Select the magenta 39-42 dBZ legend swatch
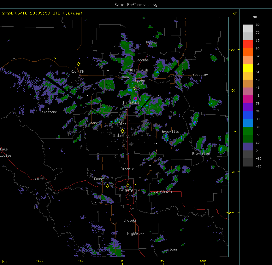The image size is (272, 265). point(248,99)
